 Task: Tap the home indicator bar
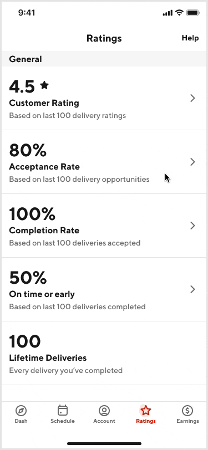(x=104, y=444)
